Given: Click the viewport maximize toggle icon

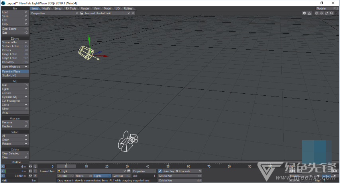Looking at the screenshot, I should coord(336,13).
